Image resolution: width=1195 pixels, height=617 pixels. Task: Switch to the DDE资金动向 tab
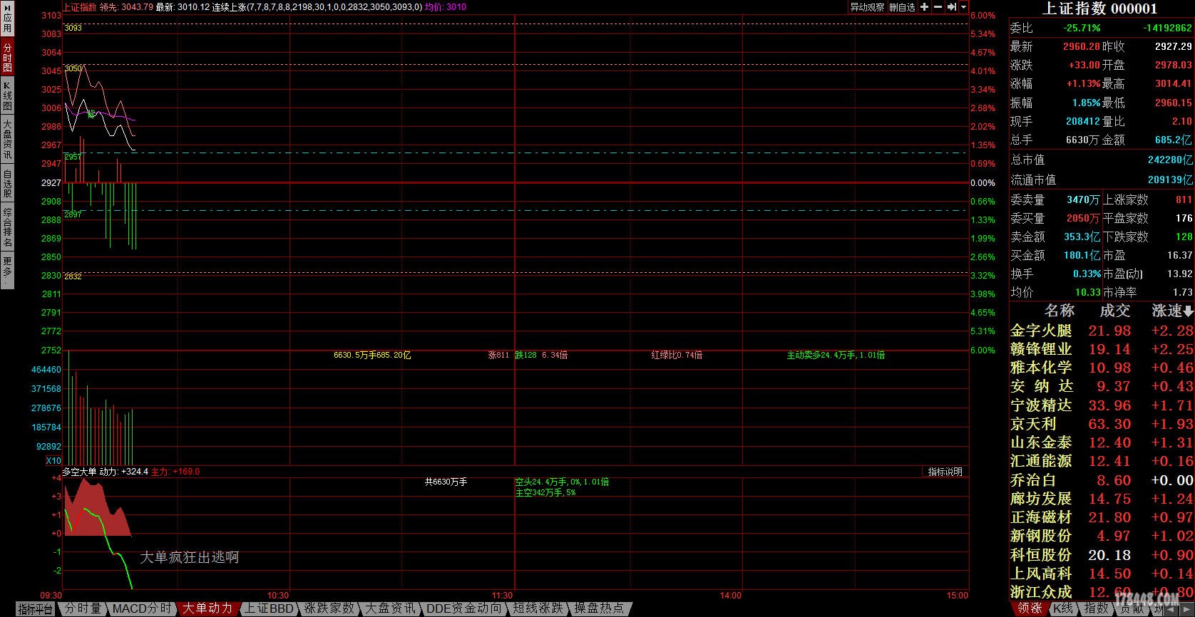pyautogui.click(x=464, y=608)
